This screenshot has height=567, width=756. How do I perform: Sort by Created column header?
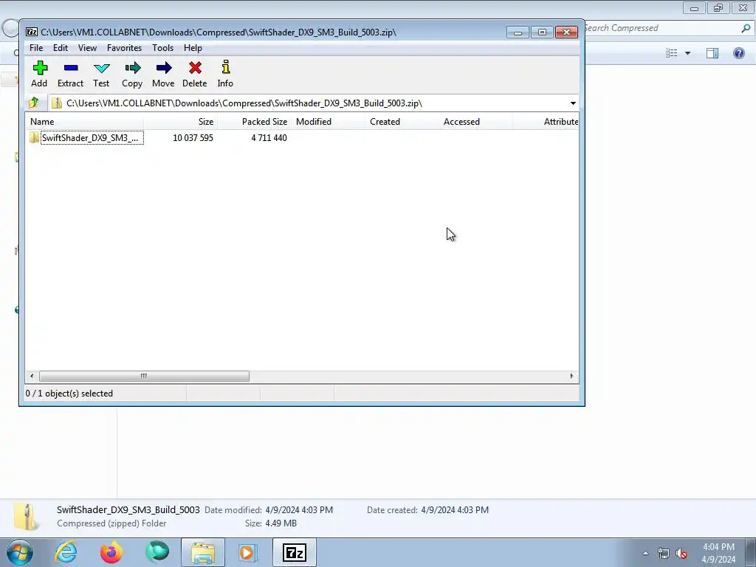(x=402, y=122)
